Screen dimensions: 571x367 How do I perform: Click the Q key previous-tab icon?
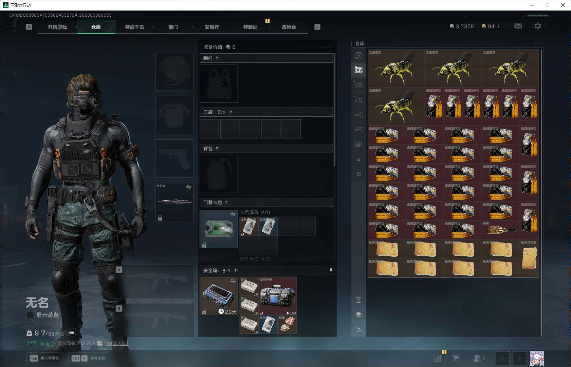[x=29, y=27]
